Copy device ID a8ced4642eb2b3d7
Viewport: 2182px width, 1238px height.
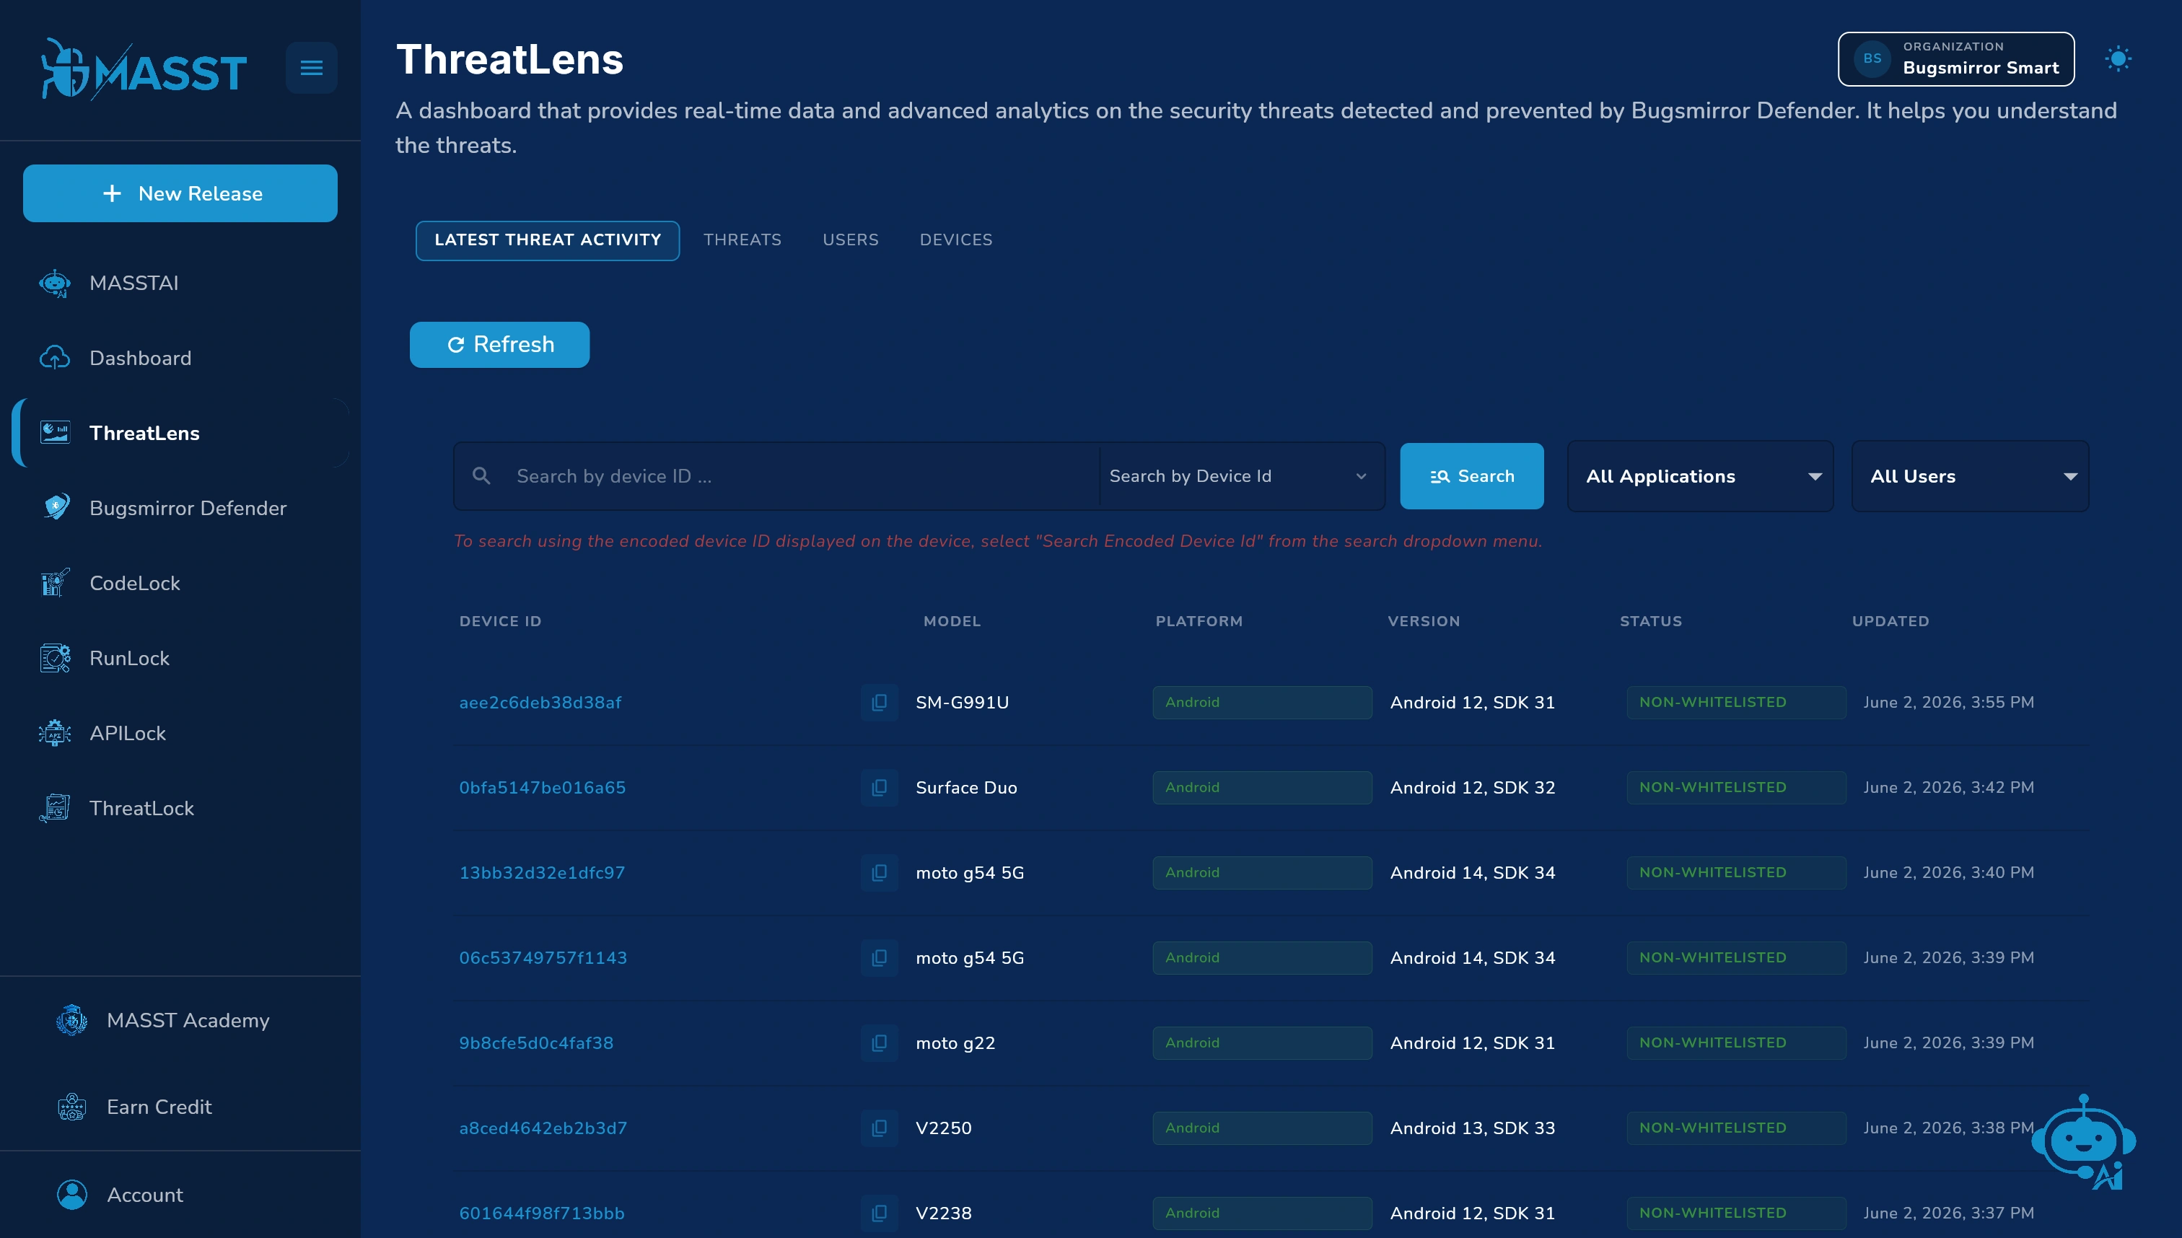pyautogui.click(x=880, y=1128)
